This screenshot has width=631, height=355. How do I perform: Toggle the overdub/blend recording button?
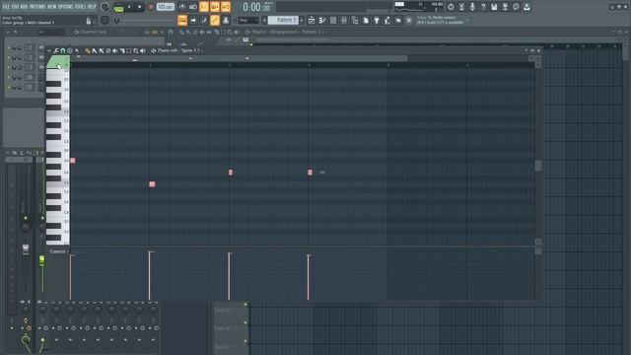[x=215, y=7]
